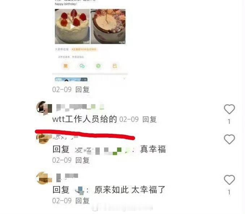
Task: Reply to the "真幸福" comment
Action: pyautogui.click(x=82, y=160)
